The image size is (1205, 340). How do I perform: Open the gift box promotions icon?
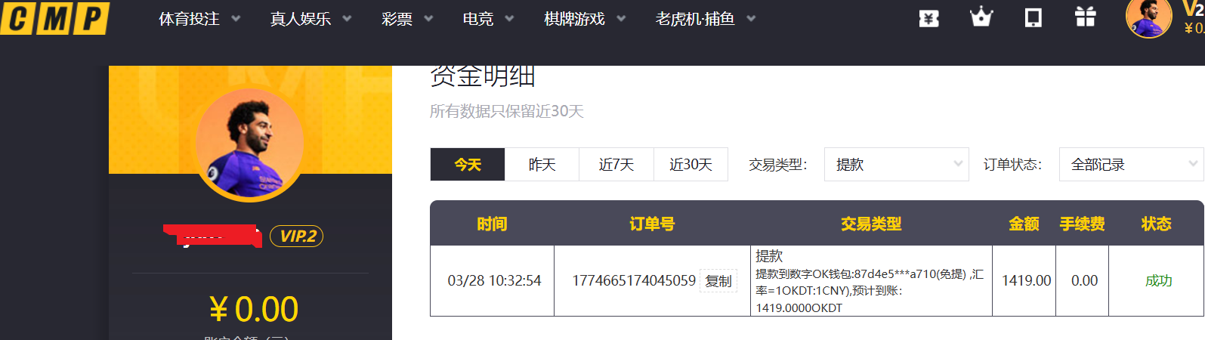click(1085, 17)
